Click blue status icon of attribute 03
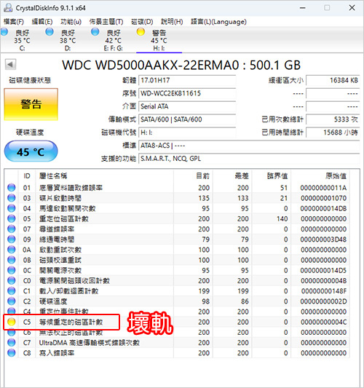 [x=12, y=198]
